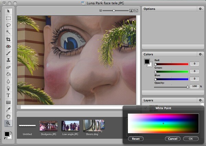This screenshot has width=206, height=146.
Task: Click the Magic Wand tool
Action: 8,32
